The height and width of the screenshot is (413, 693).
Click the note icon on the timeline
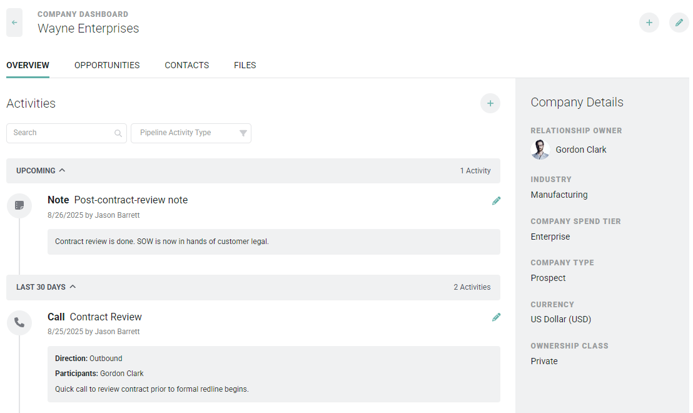pyautogui.click(x=19, y=205)
